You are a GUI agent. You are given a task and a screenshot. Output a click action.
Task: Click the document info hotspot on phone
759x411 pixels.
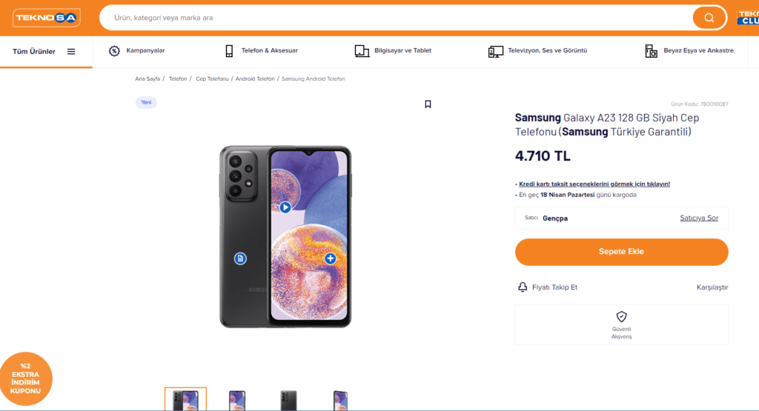(x=240, y=258)
